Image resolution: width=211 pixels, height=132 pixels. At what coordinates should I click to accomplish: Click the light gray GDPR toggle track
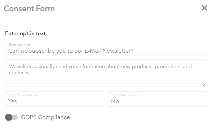[15, 117]
